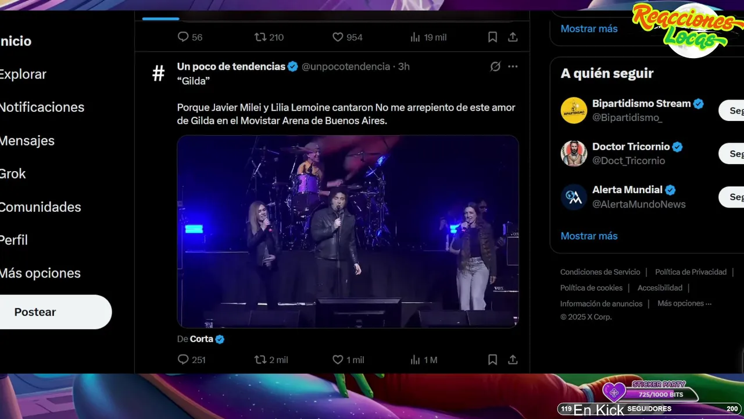Open Doctor Tricornio account name

(x=631, y=147)
